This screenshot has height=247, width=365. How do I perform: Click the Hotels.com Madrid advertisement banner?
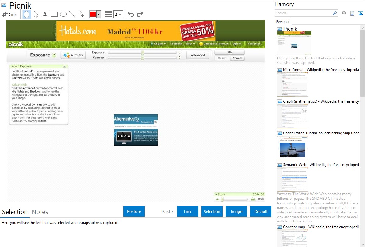pyautogui.click(x=136, y=31)
